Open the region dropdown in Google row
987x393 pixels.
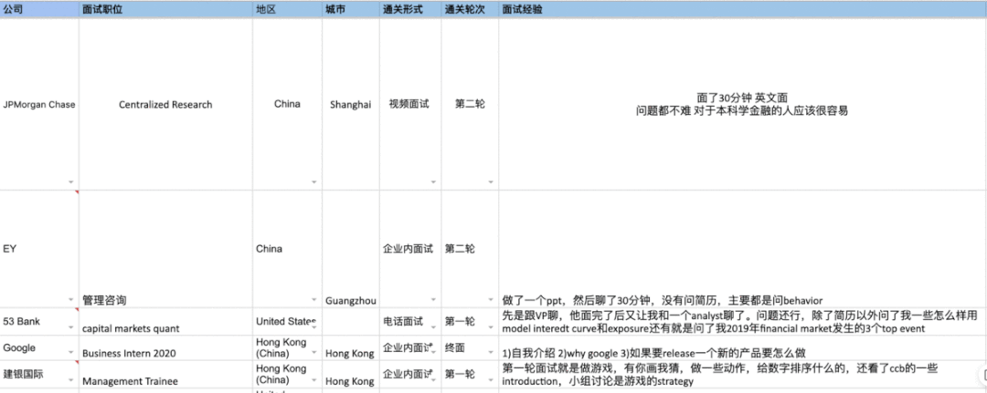[x=313, y=353]
